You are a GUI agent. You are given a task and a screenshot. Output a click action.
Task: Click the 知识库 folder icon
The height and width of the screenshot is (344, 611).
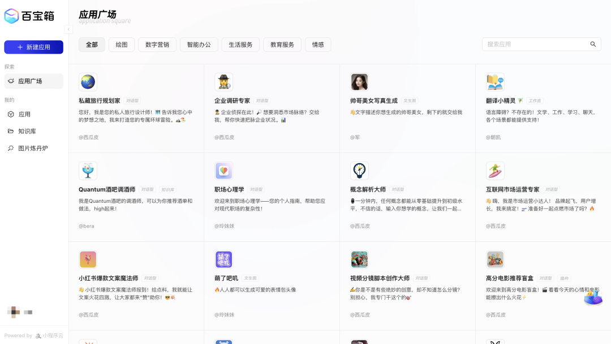coord(11,131)
